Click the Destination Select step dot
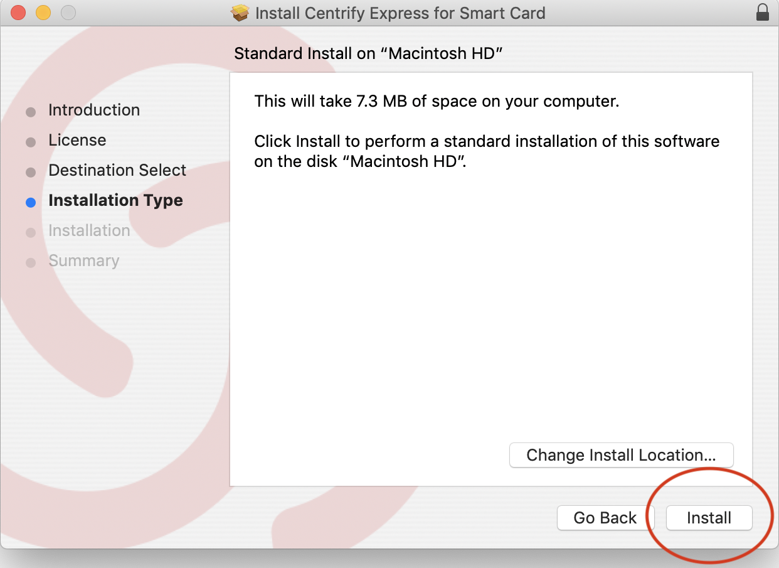Image resolution: width=779 pixels, height=568 pixels. point(31,172)
